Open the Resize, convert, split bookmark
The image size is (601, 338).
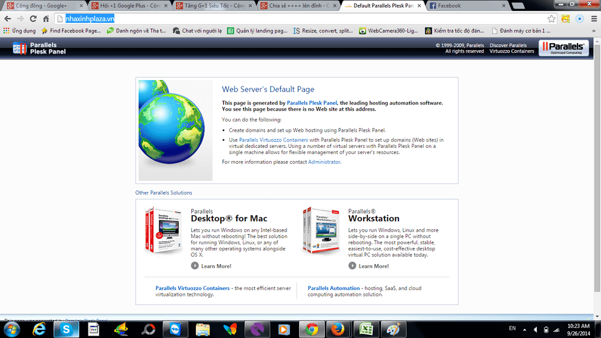(x=323, y=31)
